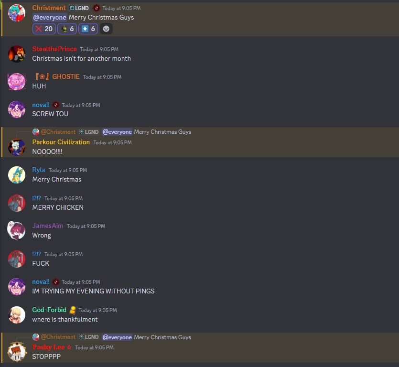399x367 pixels.
Task: Toggle the blue down-arrow reaction
Action: click(x=88, y=29)
